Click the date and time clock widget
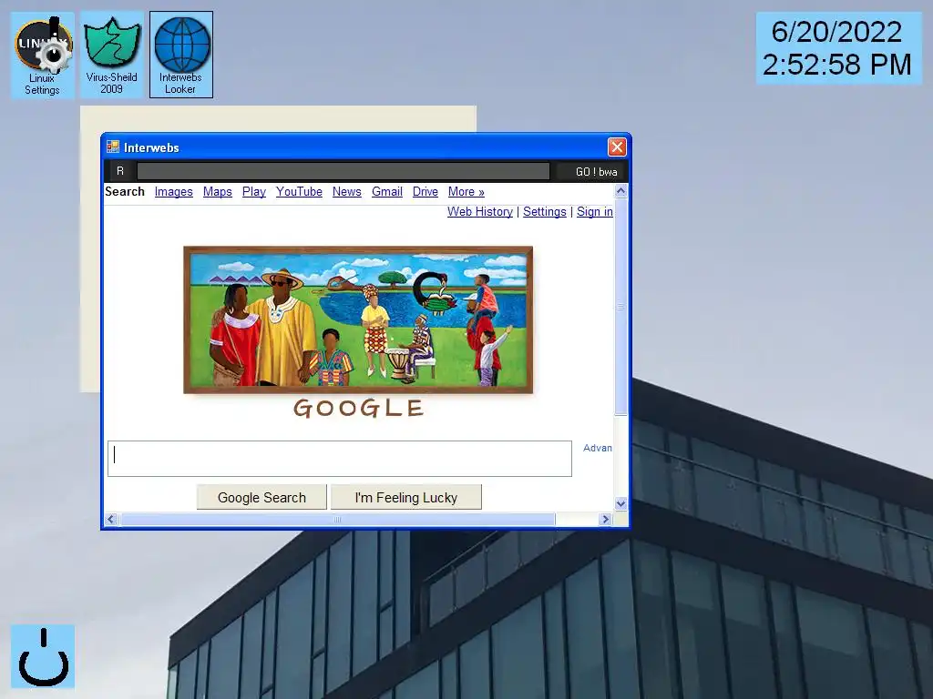The width and height of the screenshot is (933, 699). (x=838, y=48)
